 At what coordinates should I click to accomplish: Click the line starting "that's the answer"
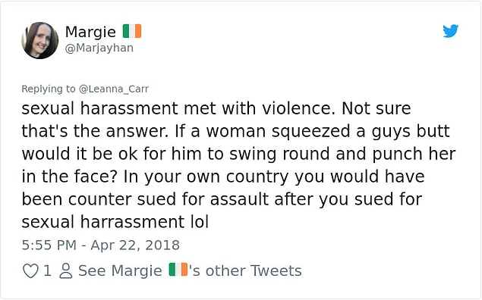point(235,131)
